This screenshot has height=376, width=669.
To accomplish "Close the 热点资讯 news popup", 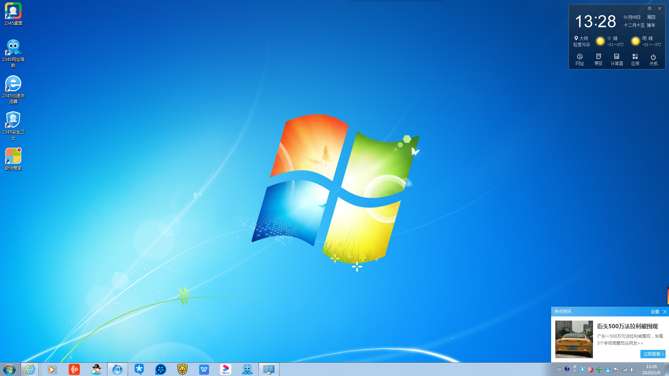I will 665,312.
